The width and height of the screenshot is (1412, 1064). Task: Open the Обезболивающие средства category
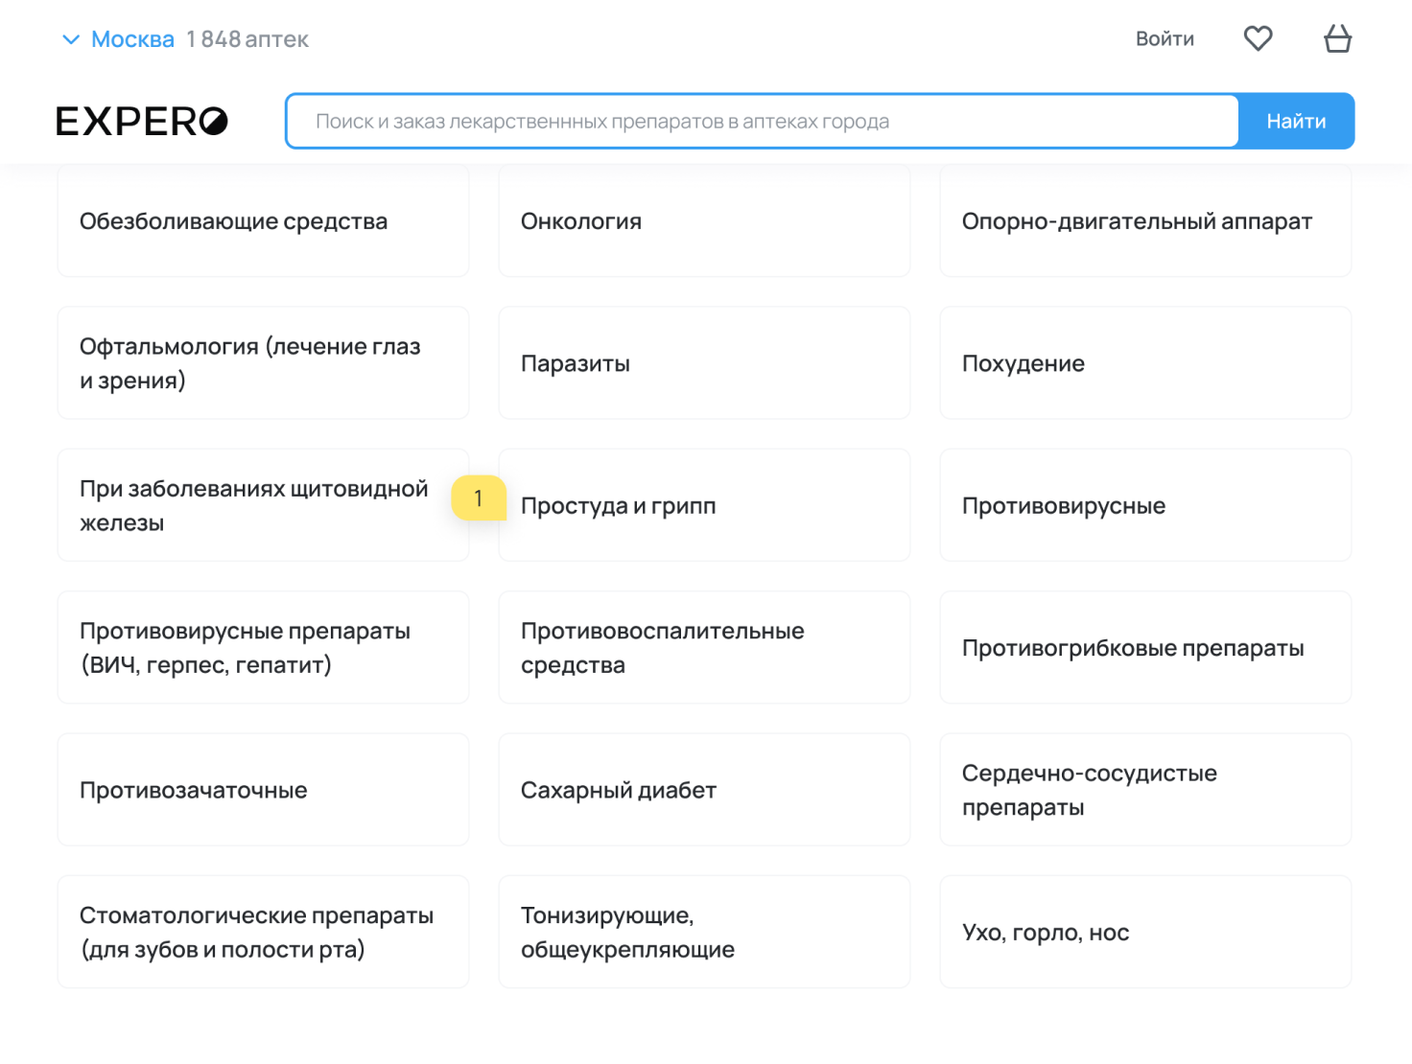pyautogui.click(x=263, y=221)
